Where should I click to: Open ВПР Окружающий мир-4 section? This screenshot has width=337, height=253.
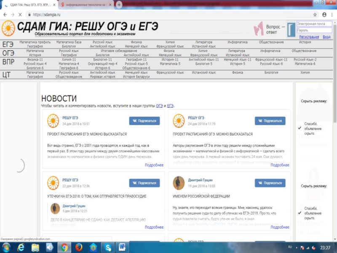[x=102, y=64]
